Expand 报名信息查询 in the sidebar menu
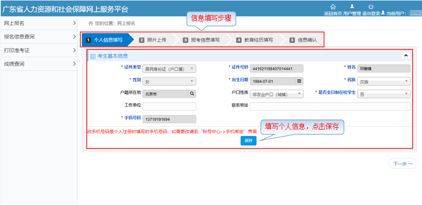 tap(39, 37)
